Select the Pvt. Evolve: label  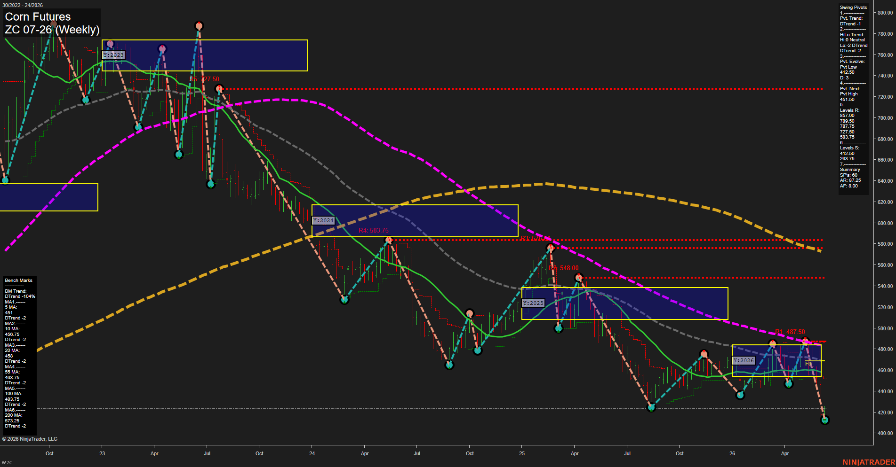pos(852,62)
